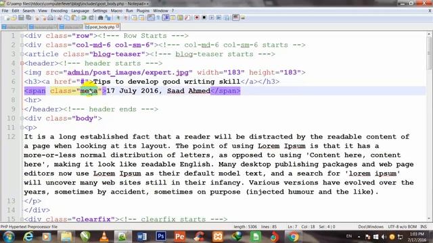Viewport: 433px width, 243px height.
Task: Collapse the body div fold on line 10
Action: point(22,119)
